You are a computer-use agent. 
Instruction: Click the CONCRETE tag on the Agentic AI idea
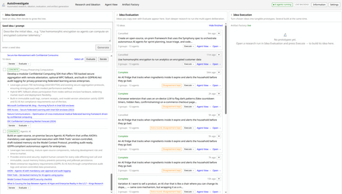[13, 131]
